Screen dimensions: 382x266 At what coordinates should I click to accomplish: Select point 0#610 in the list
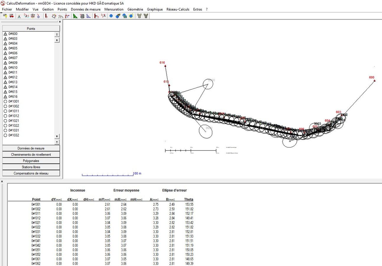click(13, 67)
